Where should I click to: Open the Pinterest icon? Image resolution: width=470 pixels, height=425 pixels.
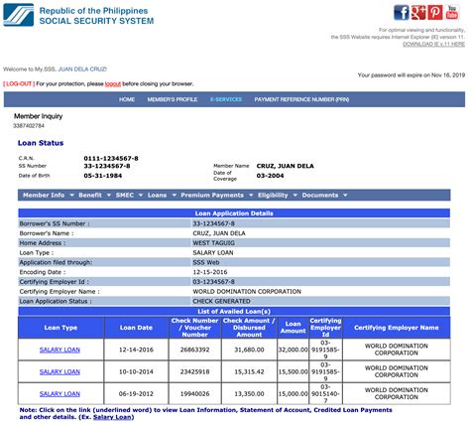click(435, 13)
